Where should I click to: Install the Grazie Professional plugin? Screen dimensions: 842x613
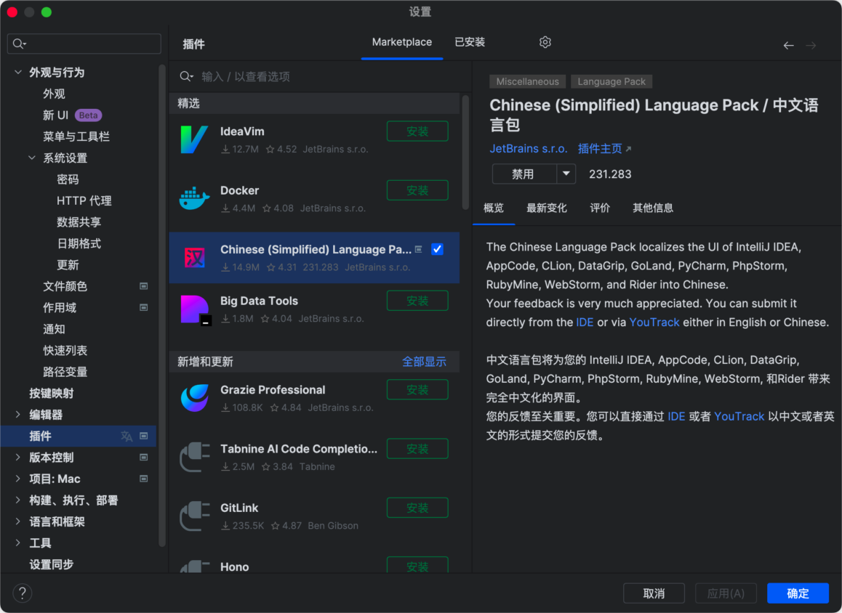(417, 390)
